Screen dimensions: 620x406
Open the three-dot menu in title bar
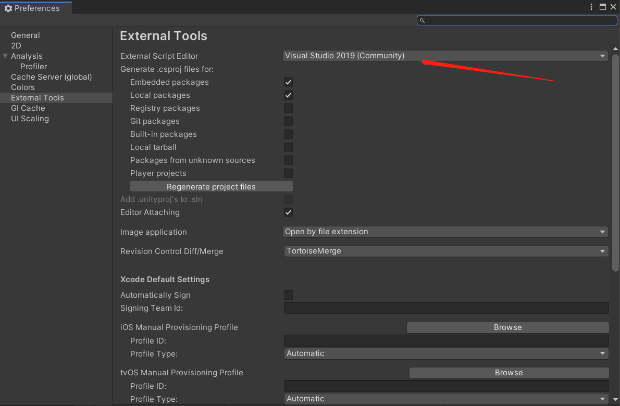click(x=591, y=7)
